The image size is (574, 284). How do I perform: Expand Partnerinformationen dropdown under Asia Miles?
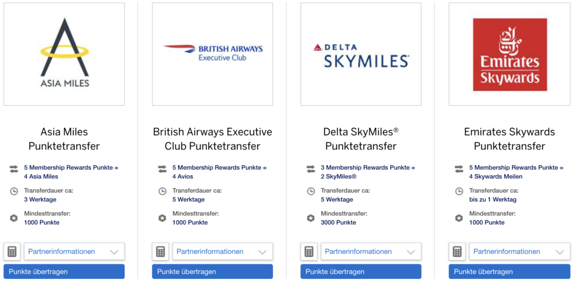click(75, 252)
